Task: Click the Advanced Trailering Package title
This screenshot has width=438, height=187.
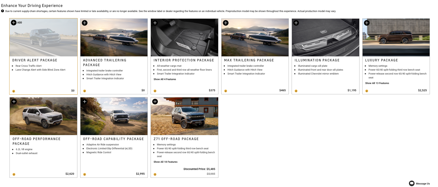Action: point(105,63)
